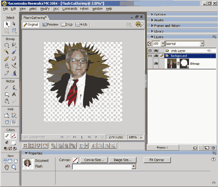This screenshot has height=187, width=218.
Task: Select the Line tool
Action: tap(6, 88)
